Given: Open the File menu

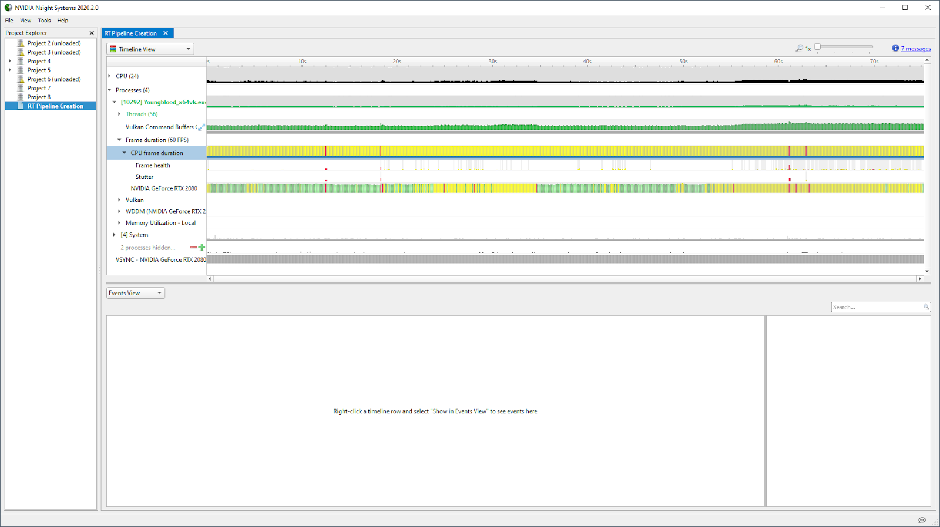Looking at the screenshot, I should click(9, 21).
